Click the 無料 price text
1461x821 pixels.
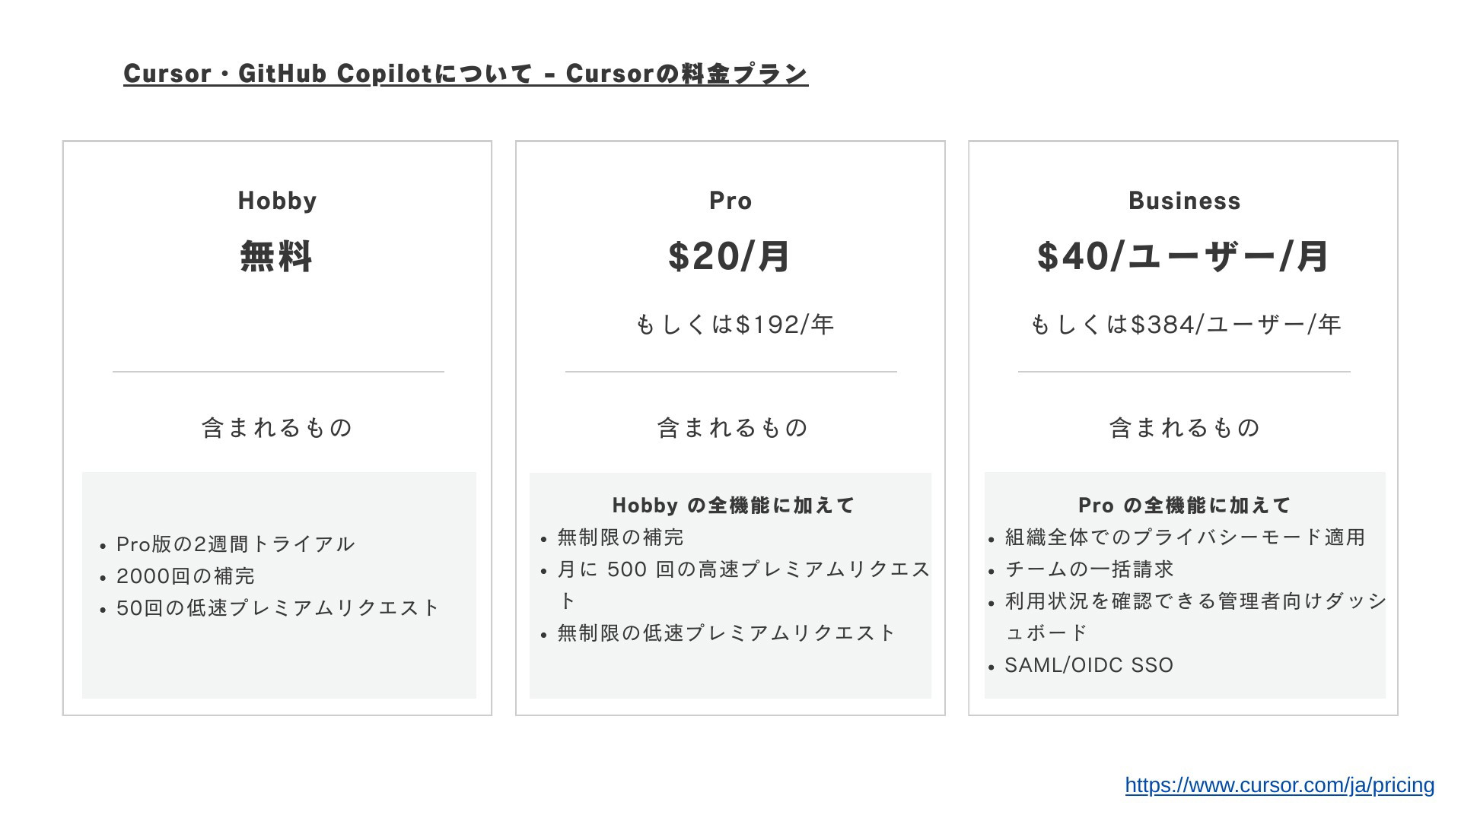(277, 256)
